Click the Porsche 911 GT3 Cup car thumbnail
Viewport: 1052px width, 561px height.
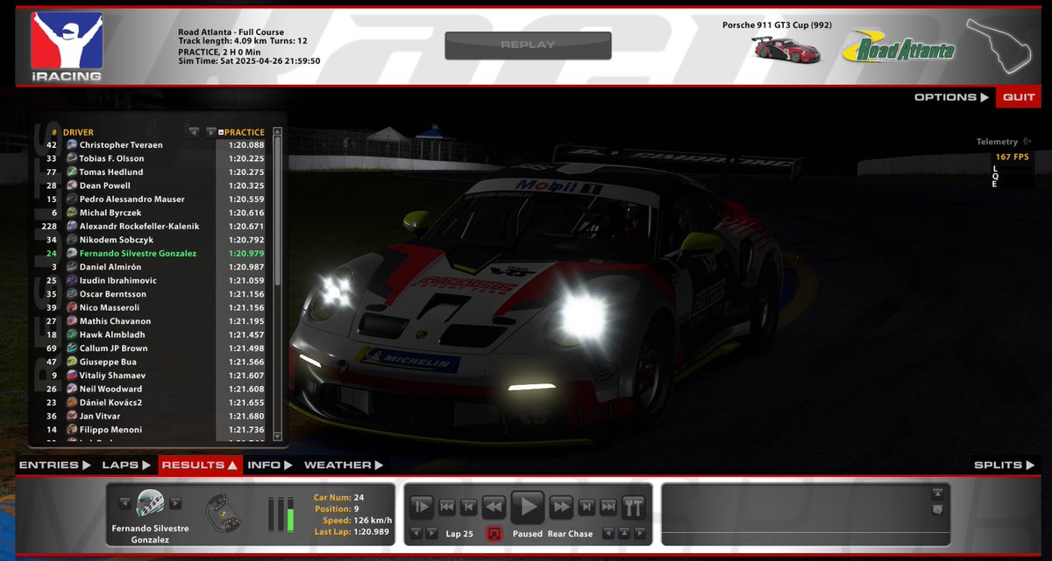point(785,50)
